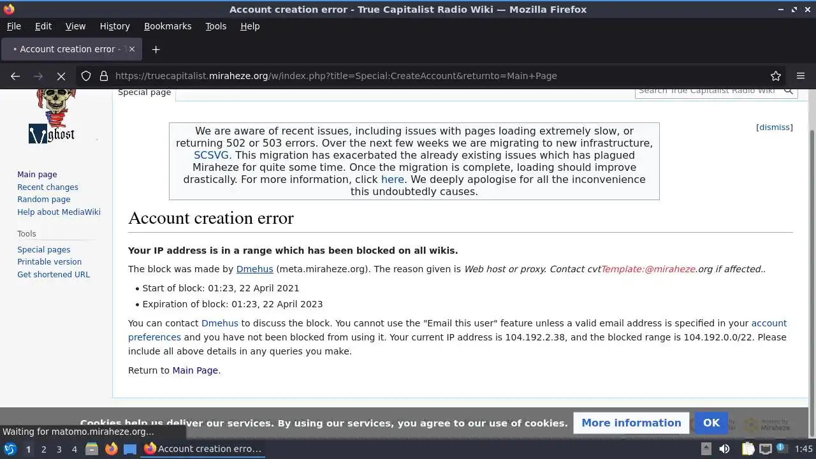The width and height of the screenshot is (816, 459).
Task: Click More information cookie button
Action: coord(631,423)
